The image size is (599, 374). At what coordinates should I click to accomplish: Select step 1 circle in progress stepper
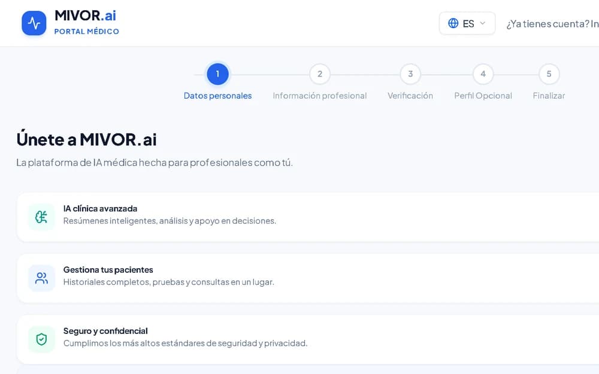[218, 74]
